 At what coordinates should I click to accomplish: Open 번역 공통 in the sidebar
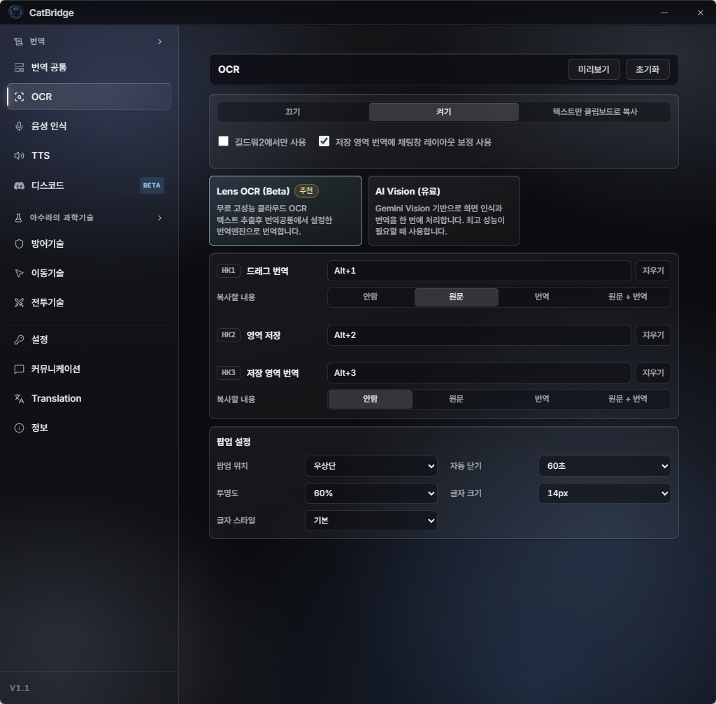[x=89, y=68]
